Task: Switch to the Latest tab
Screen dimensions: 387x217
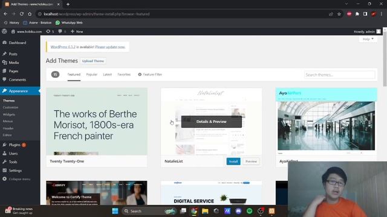Action: tap(108, 75)
